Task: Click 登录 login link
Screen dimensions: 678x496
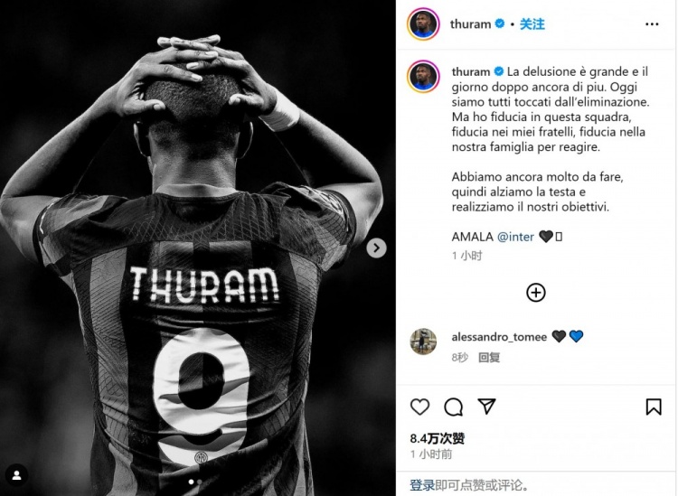Action: 422,485
